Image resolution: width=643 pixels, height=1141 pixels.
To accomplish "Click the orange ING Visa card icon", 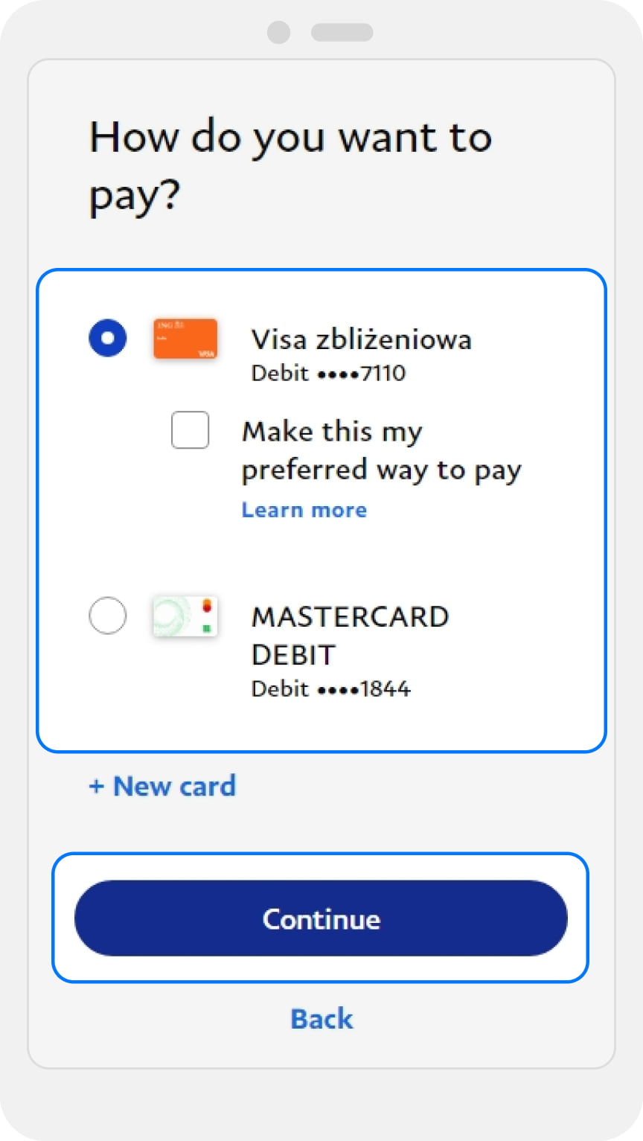I will (x=185, y=339).
